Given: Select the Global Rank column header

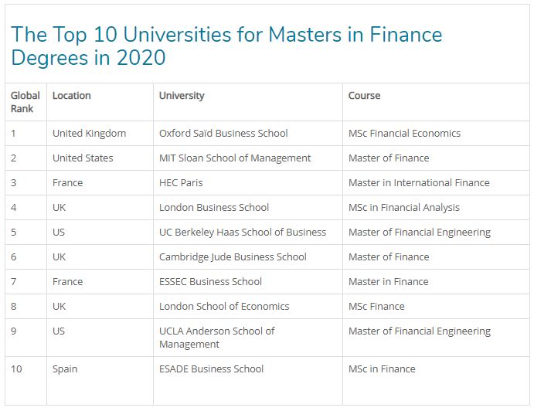Looking at the screenshot, I should click(25, 102).
